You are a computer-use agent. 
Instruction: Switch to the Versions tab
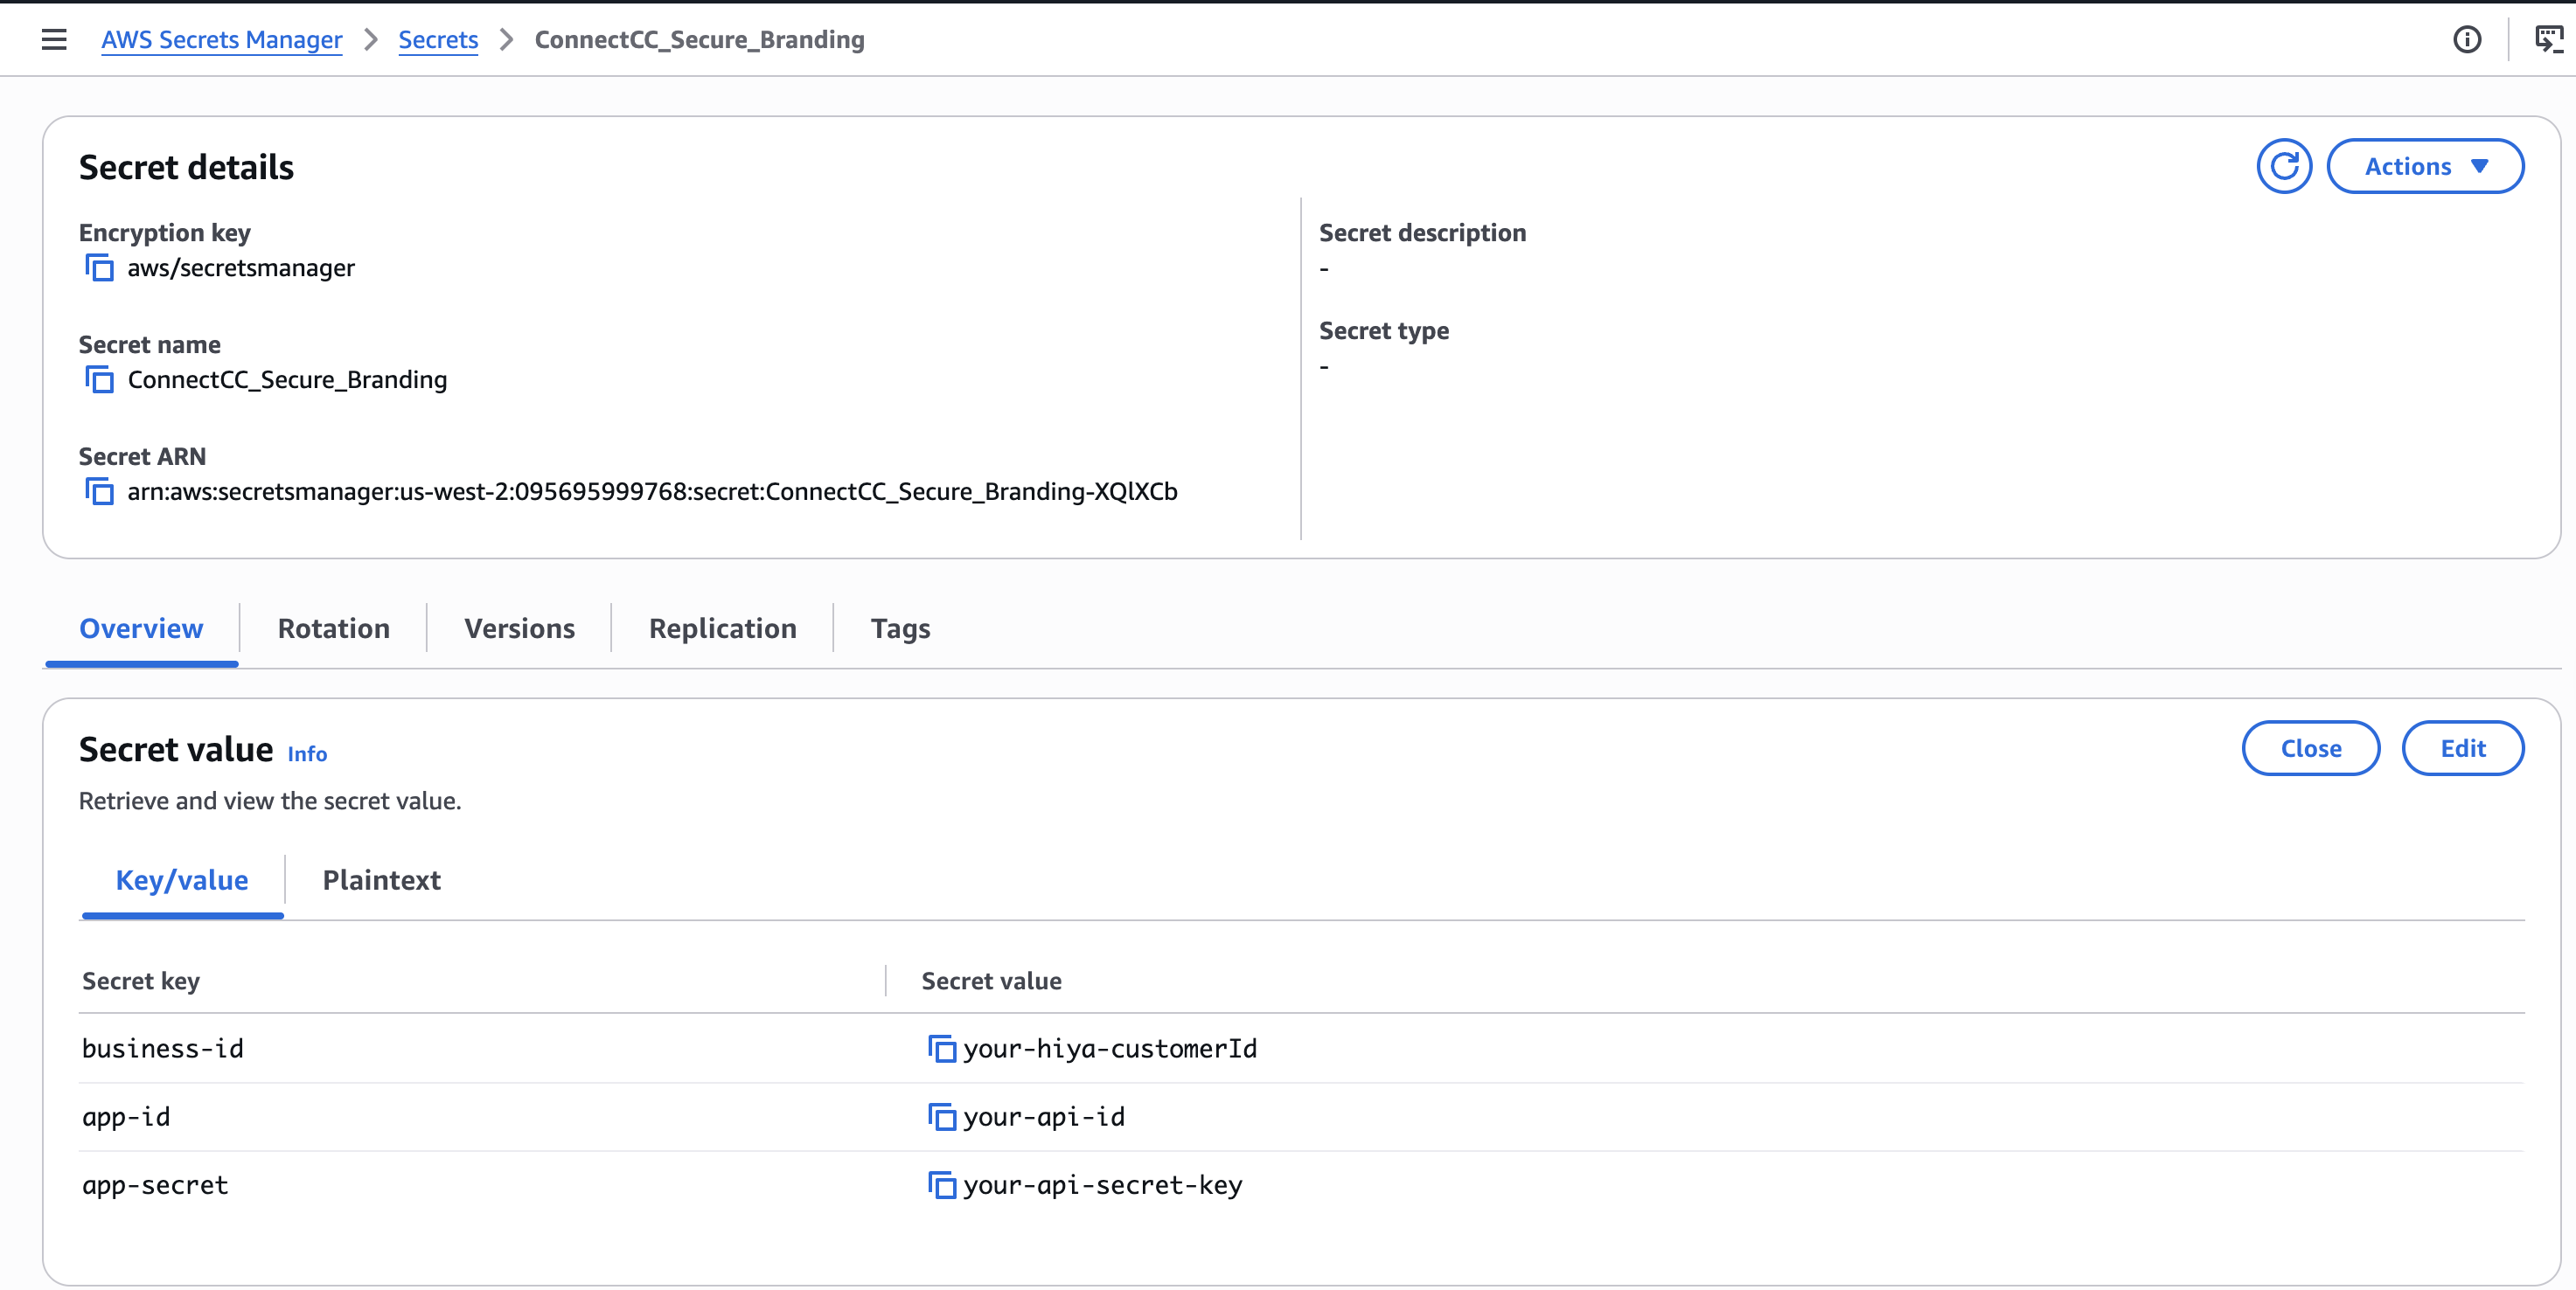coord(519,628)
